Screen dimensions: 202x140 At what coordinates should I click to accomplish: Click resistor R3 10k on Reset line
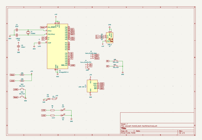pos(22,75)
